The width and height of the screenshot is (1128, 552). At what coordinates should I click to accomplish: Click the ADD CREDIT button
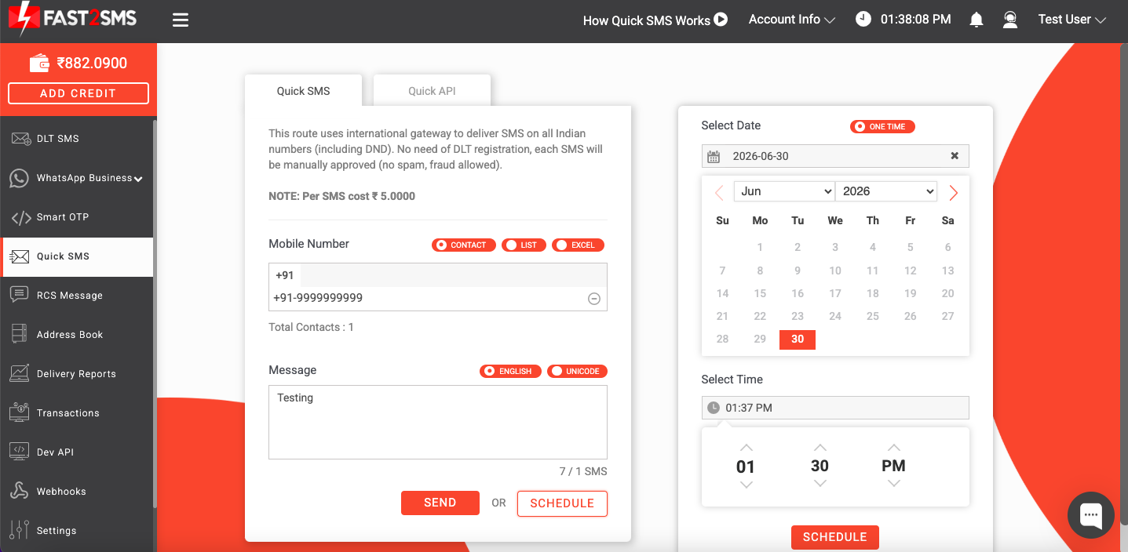(x=78, y=93)
